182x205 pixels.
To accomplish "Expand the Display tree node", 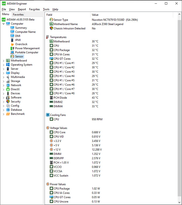I will [3, 73].
